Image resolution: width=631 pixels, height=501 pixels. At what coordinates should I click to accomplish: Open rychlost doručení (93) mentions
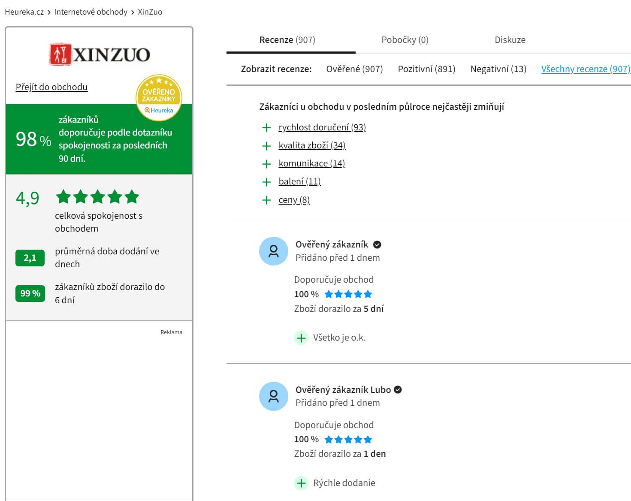[322, 127]
